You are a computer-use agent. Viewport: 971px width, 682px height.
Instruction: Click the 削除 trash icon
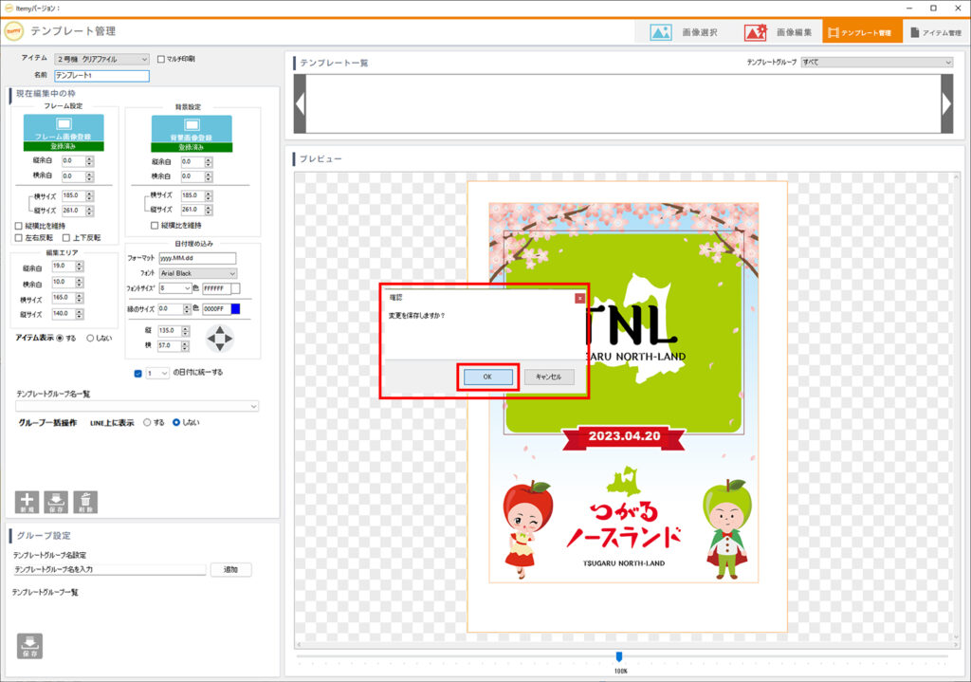pos(85,502)
